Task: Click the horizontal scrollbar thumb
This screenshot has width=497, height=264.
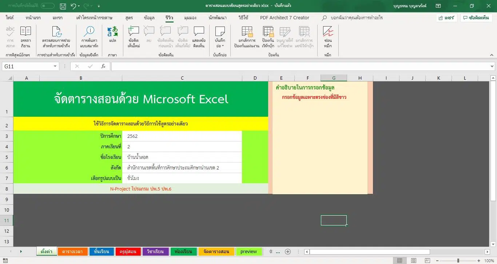Action: click(x=370, y=252)
